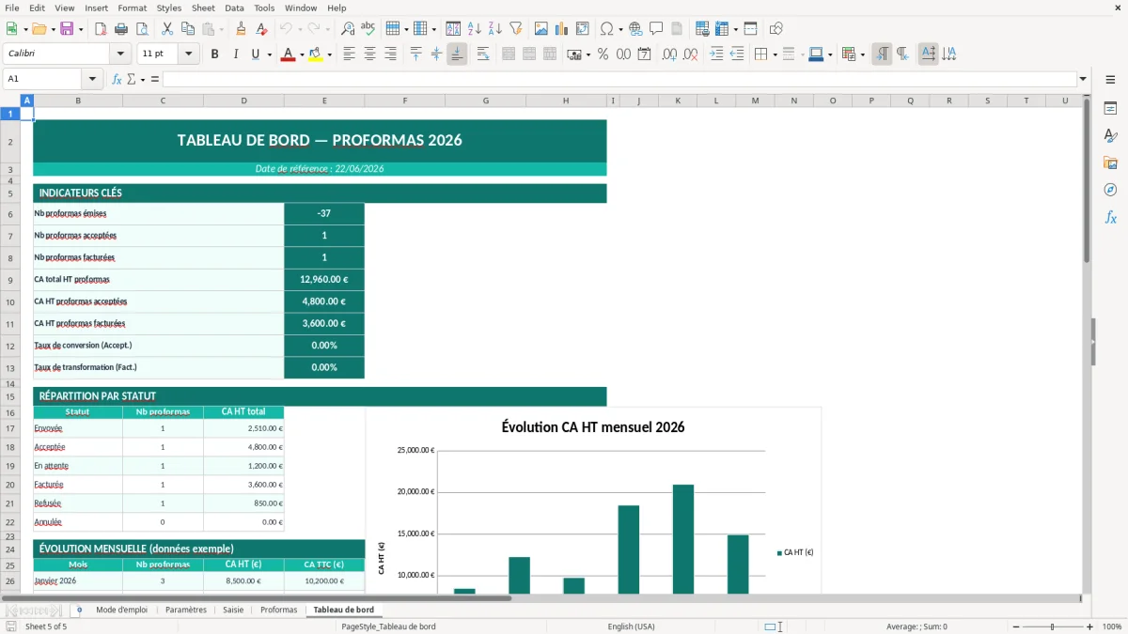Click the AutoFilter funnel icon
Screen dimensions: 1128x634
click(516, 29)
